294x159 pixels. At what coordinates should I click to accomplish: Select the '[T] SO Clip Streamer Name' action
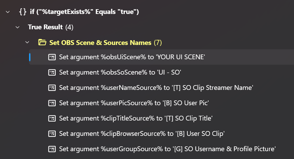156,88
